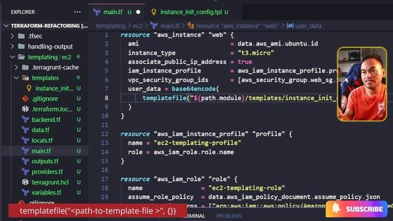This screenshot has width=393, height=221.
Task: Click the .tfsec folder icon
Action: (x=21, y=36)
